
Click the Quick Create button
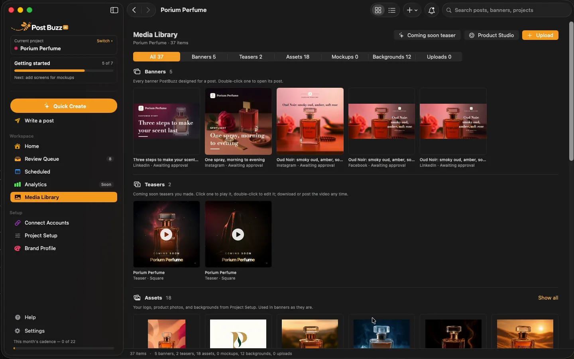point(64,106)
